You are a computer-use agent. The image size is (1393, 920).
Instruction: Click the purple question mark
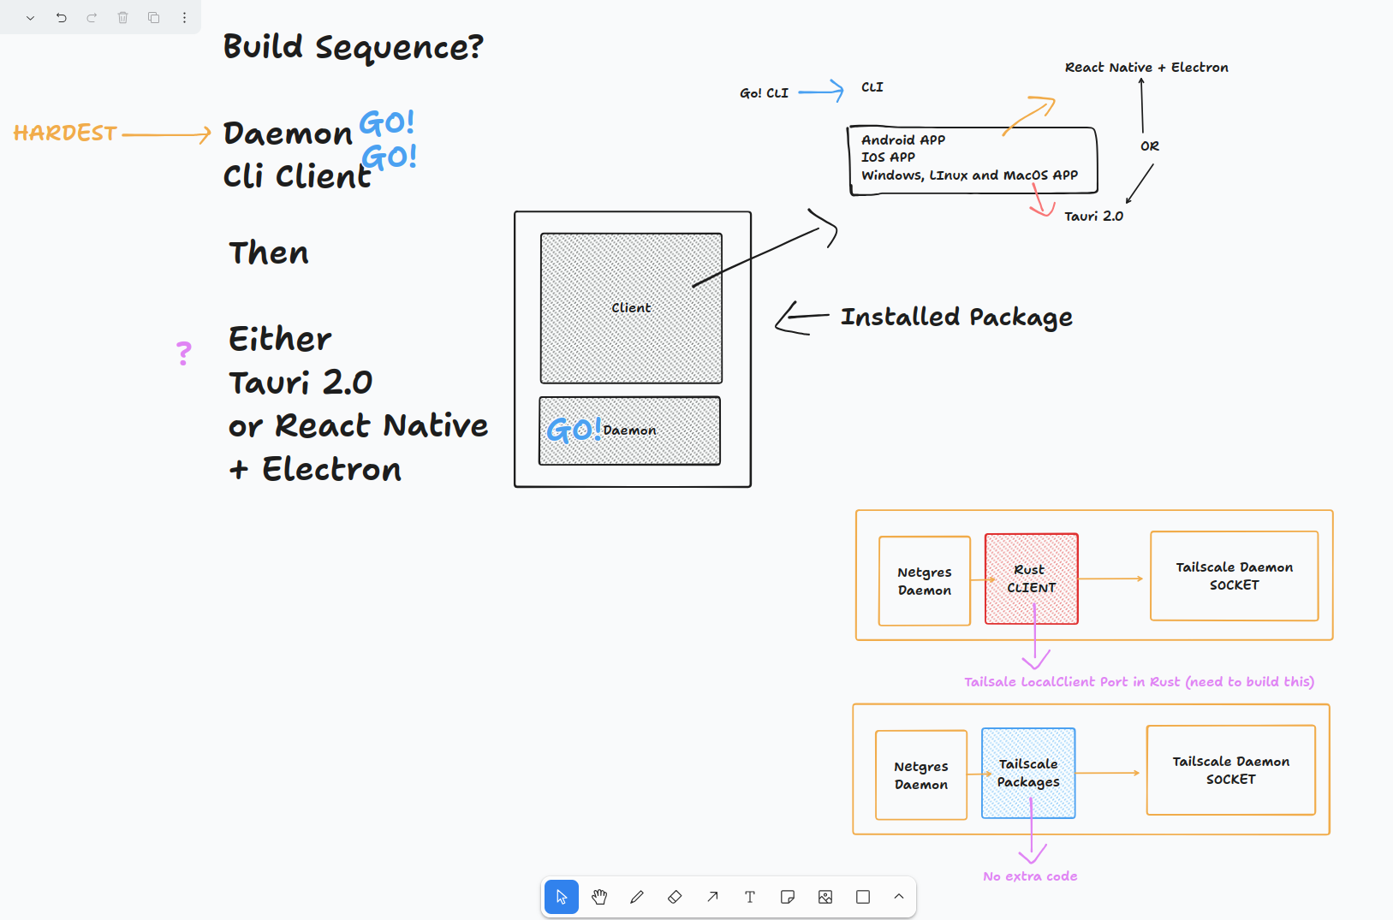pyautogui.click(x=183, y=353)
